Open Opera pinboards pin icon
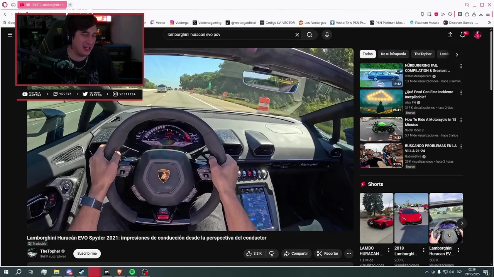The height and width of the screenshot is (277, 494). pos(423,14)
